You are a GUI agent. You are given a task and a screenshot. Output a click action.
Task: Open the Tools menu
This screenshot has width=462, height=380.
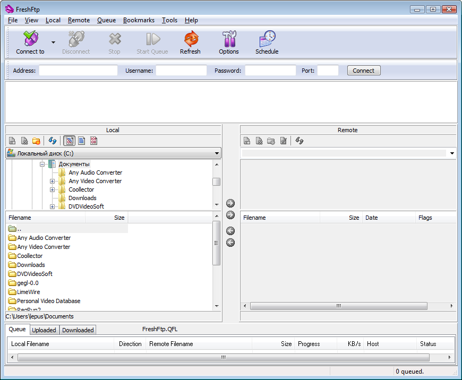point(170,20)
